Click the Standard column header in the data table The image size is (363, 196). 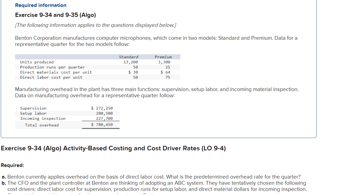[x=129, y=57]
